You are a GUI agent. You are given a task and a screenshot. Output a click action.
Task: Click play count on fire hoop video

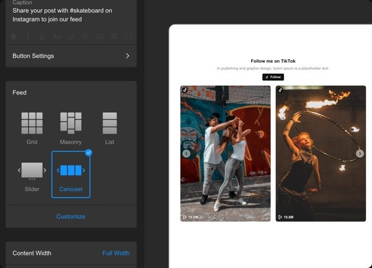pos(287,217)
